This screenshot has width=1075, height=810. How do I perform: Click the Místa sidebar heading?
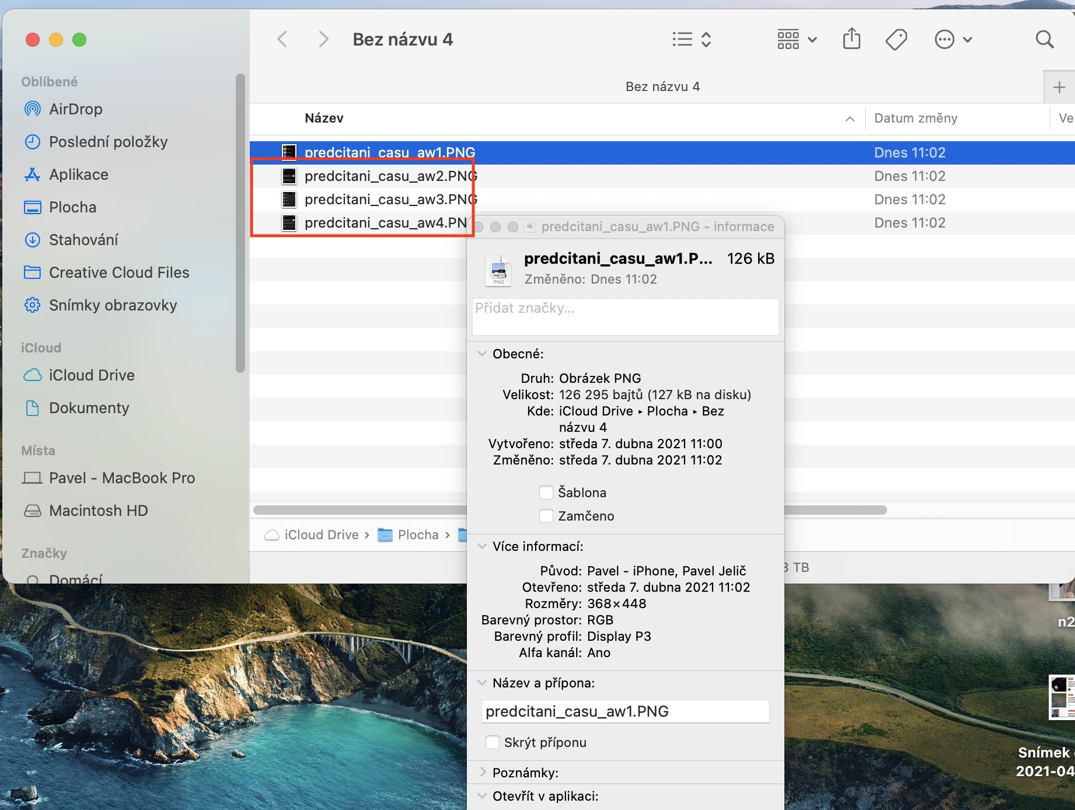[38, 451]
